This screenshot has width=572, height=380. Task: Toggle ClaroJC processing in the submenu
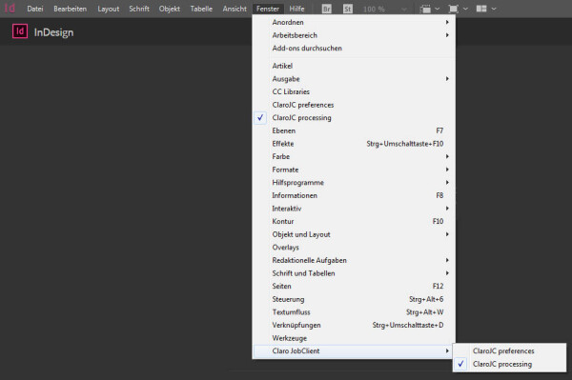(509, 364)
